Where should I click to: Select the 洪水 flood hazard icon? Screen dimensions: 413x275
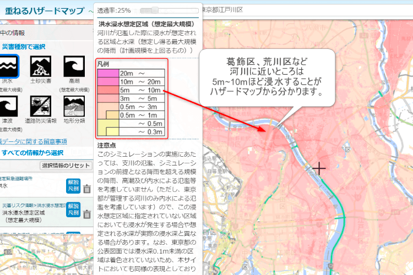[10, 67]
